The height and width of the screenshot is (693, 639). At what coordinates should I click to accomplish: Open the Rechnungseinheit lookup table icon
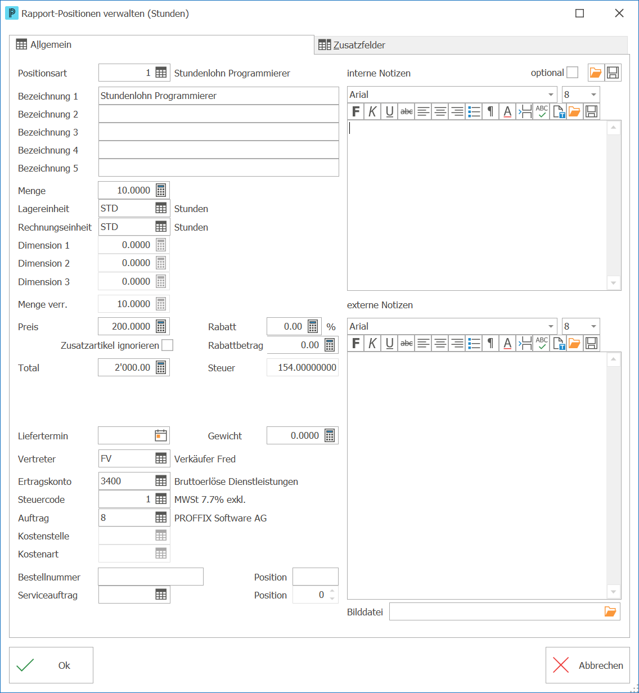coord(161,227)
